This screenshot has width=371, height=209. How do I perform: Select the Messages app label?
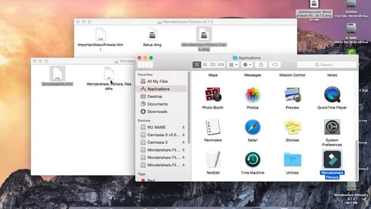tap(253, 75)
